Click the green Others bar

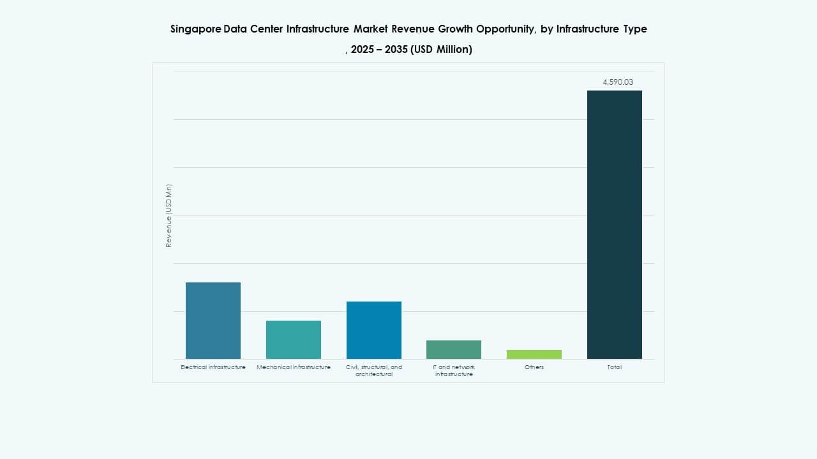(x=534, y=354)
